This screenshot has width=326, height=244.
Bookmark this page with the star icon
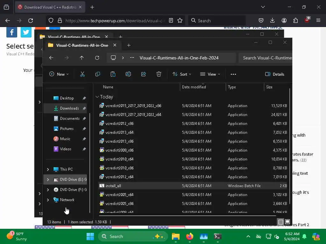tap(180, 20)
